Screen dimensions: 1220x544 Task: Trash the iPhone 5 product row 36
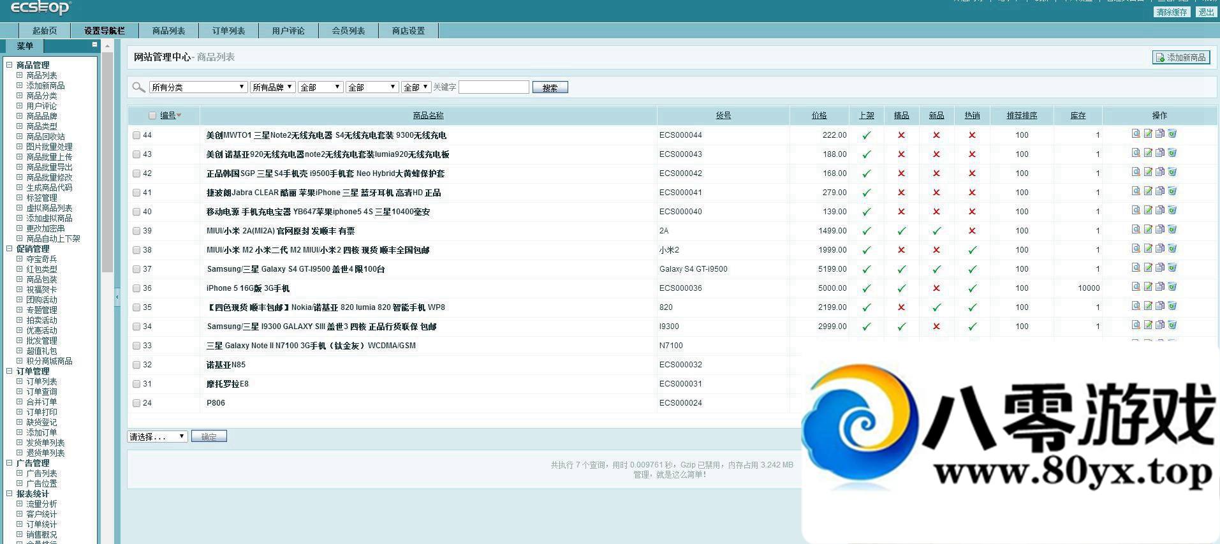tap(1172, 287)
